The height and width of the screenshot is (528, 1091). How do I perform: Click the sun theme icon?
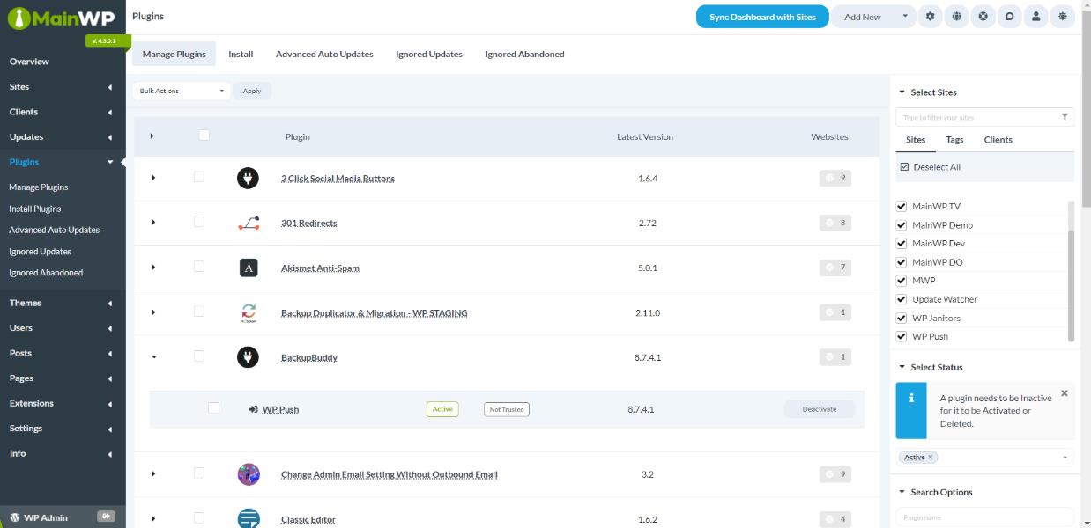(1063, 17)
